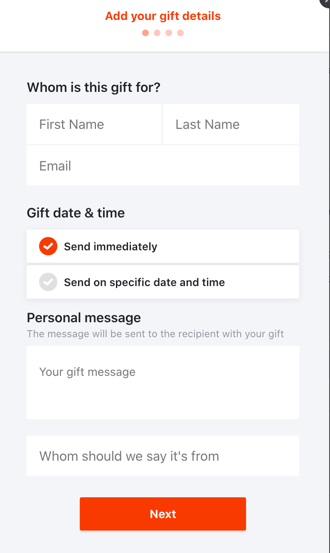Screen dimensions: 330x553
Task: Click the Gift date & time section header
Action: [76, 212]
